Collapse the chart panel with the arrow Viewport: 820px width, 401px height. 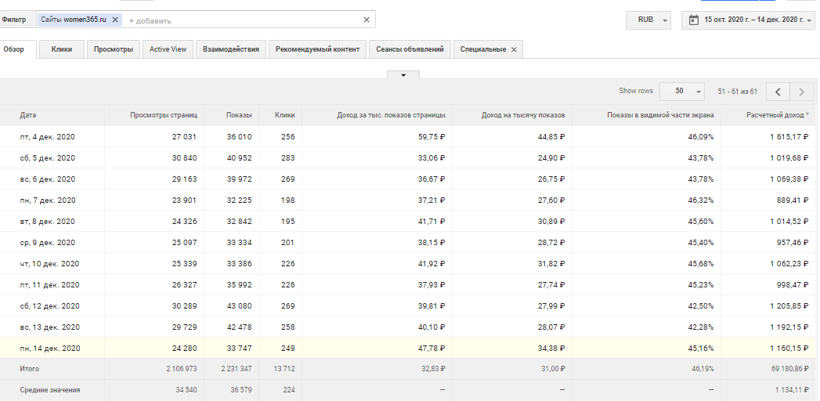coord(403,75)
